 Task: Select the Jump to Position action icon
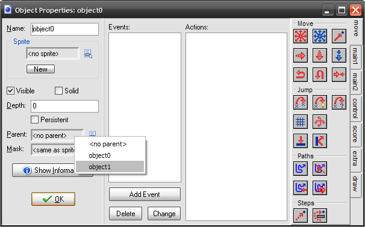coord(301,102)
